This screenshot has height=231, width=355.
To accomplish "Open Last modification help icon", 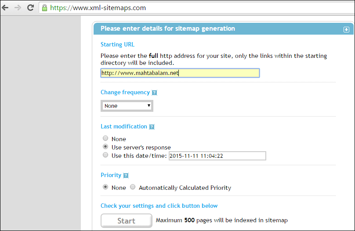I will click(x=152, y=127).
